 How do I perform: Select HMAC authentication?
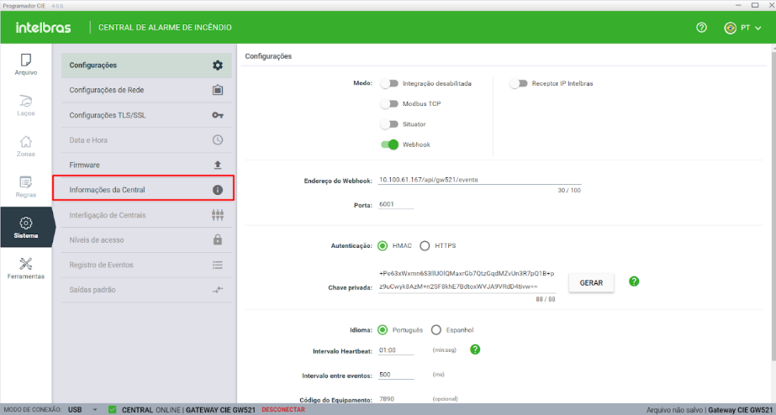(x=383, y=246)
